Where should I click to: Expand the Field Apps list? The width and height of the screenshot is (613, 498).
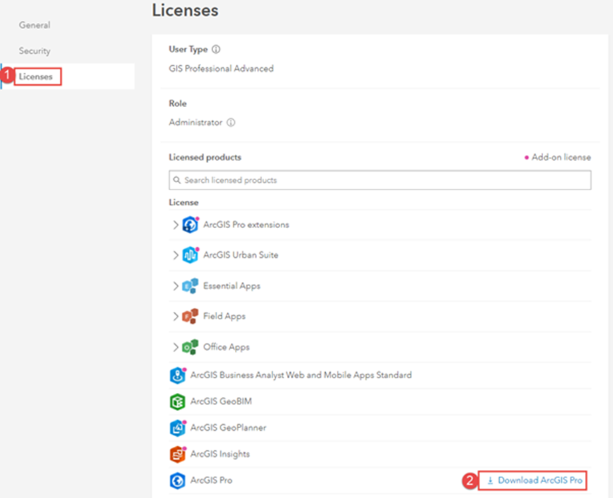(x=176, y=316)
